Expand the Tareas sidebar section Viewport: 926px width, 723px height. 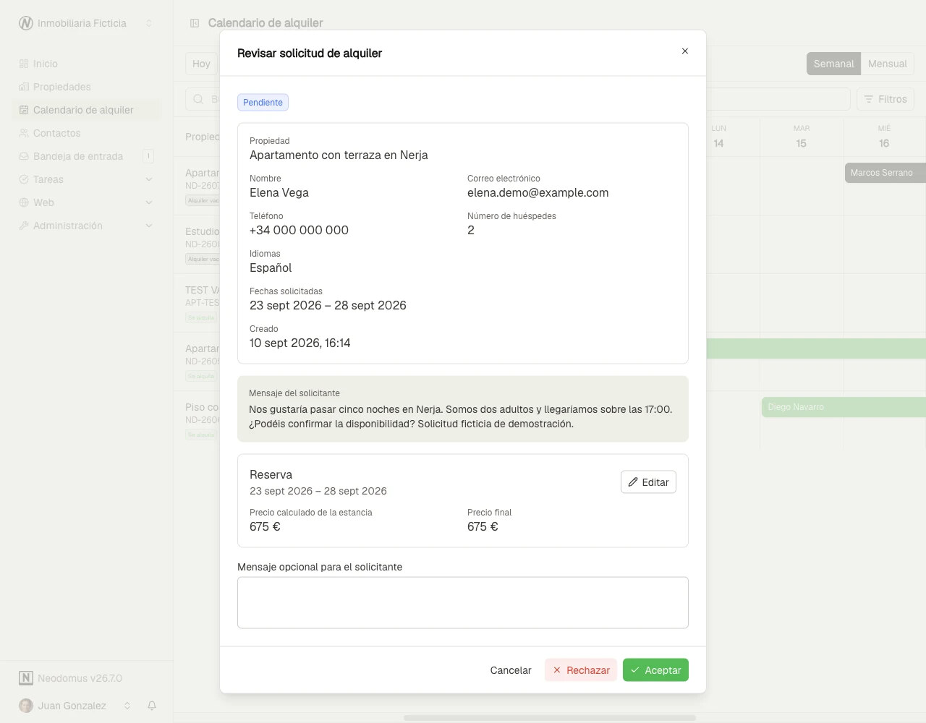(x=87, y=179)
